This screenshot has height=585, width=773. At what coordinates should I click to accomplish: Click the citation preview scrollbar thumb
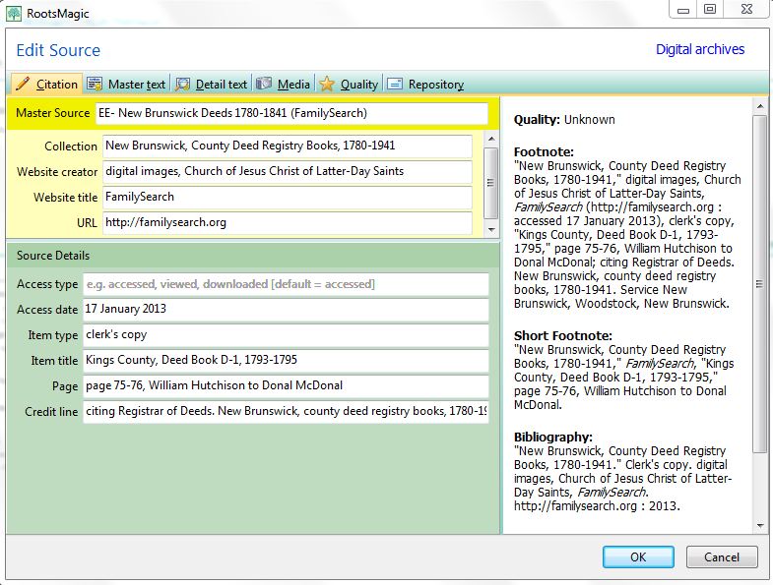click(759, 283)
